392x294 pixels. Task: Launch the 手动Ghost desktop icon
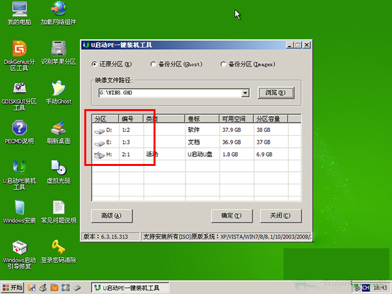(59, 92)
